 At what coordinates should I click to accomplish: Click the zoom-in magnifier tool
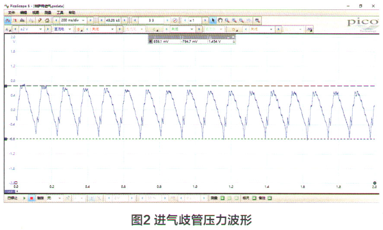click(234, 20)
